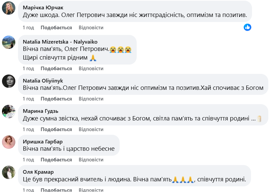Click Марічка Юрчак's profile avatar

9,8
